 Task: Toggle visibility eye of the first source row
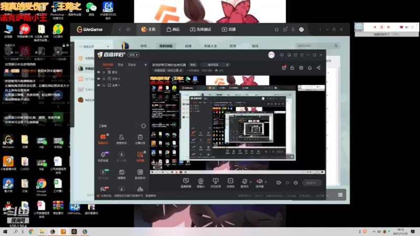tap(99, 72)
